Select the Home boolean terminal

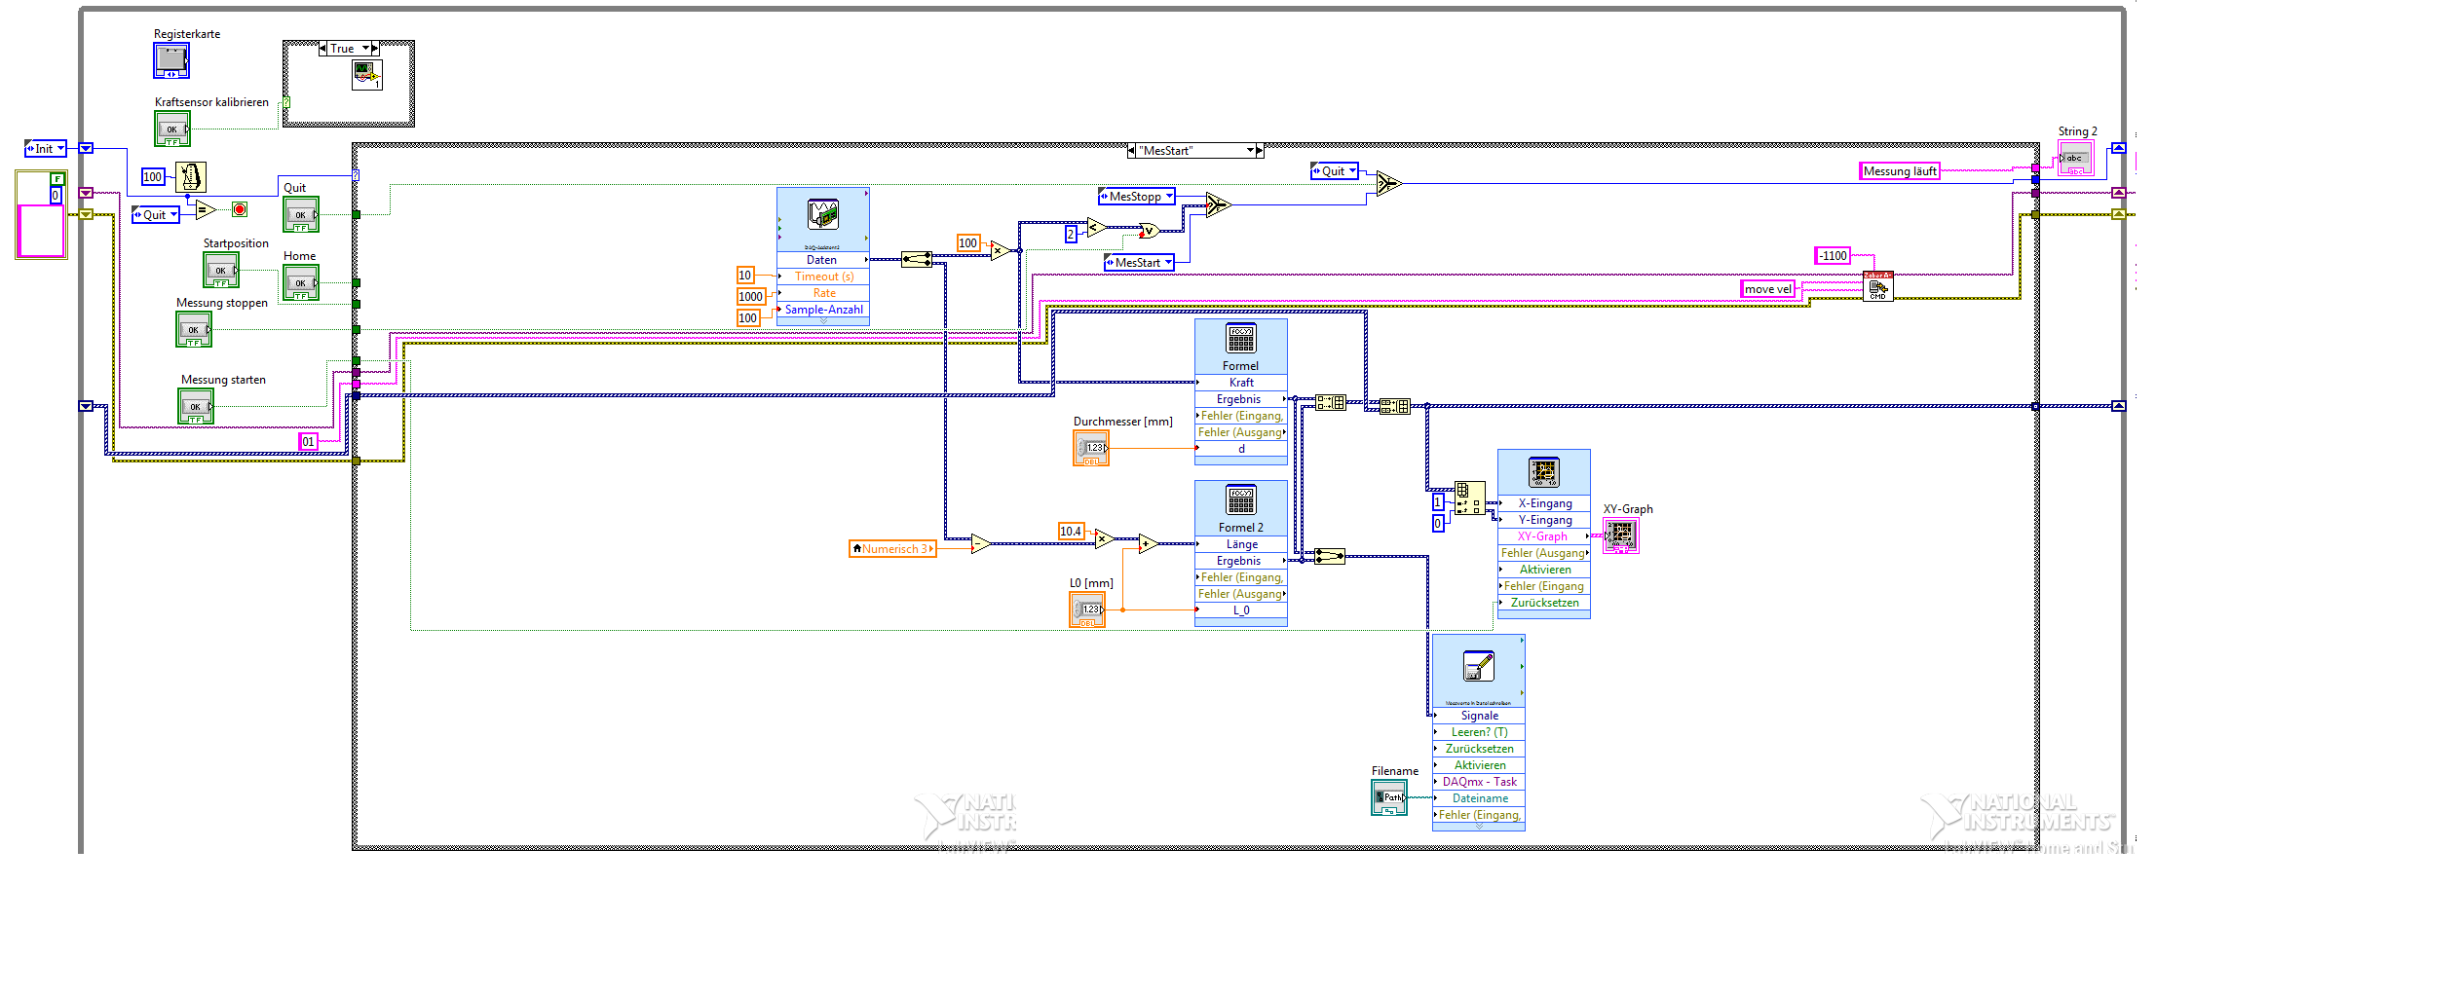coord(301,282)
